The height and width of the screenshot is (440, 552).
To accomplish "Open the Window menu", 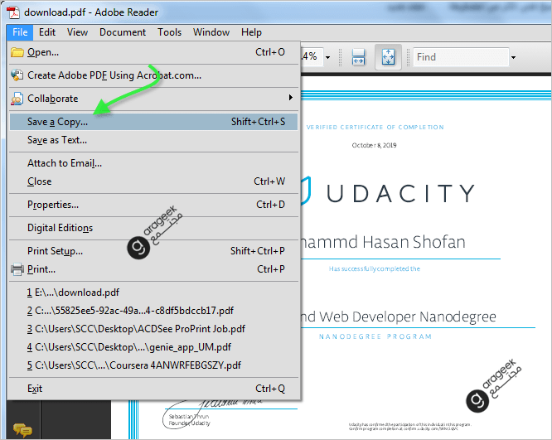I will pos(211,32).
